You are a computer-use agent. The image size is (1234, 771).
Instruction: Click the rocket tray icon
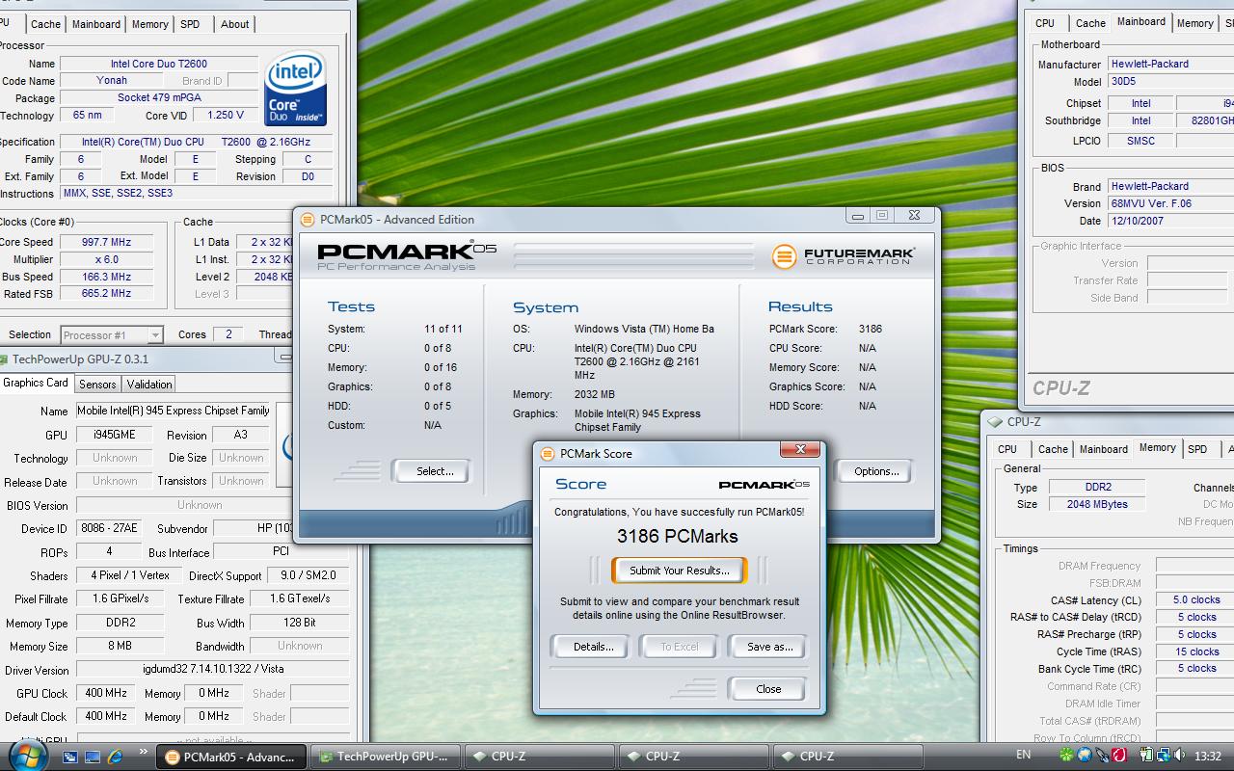click(1102, 756)
